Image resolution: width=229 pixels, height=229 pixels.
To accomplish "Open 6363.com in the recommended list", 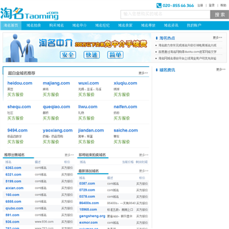I will tap(13, 168).
